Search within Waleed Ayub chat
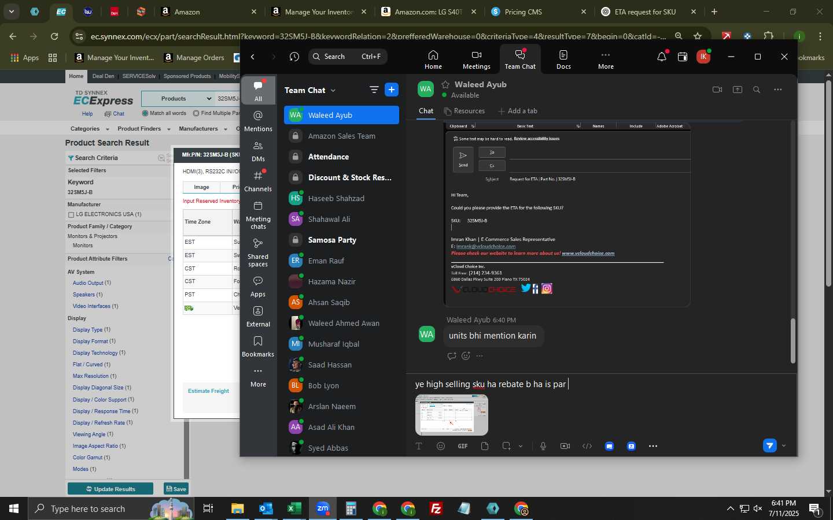Image resolution: width=833 pixels, height=520 pixels. 757,90
